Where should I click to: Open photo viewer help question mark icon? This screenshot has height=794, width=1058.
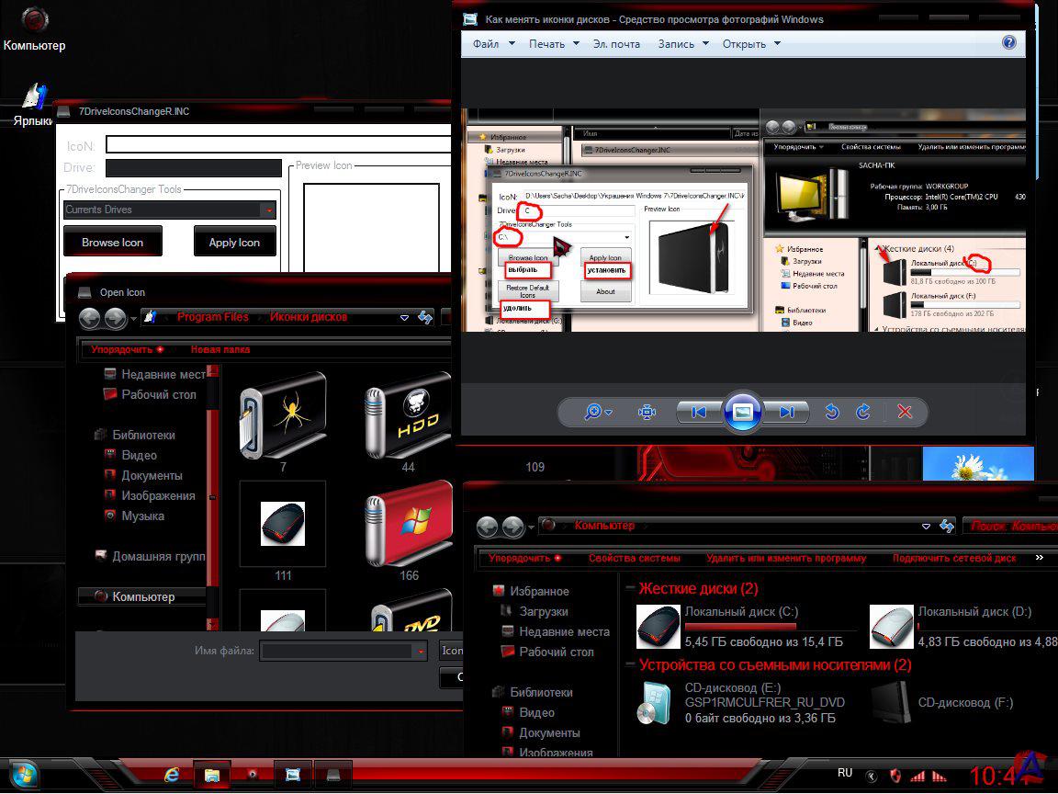1009,42
